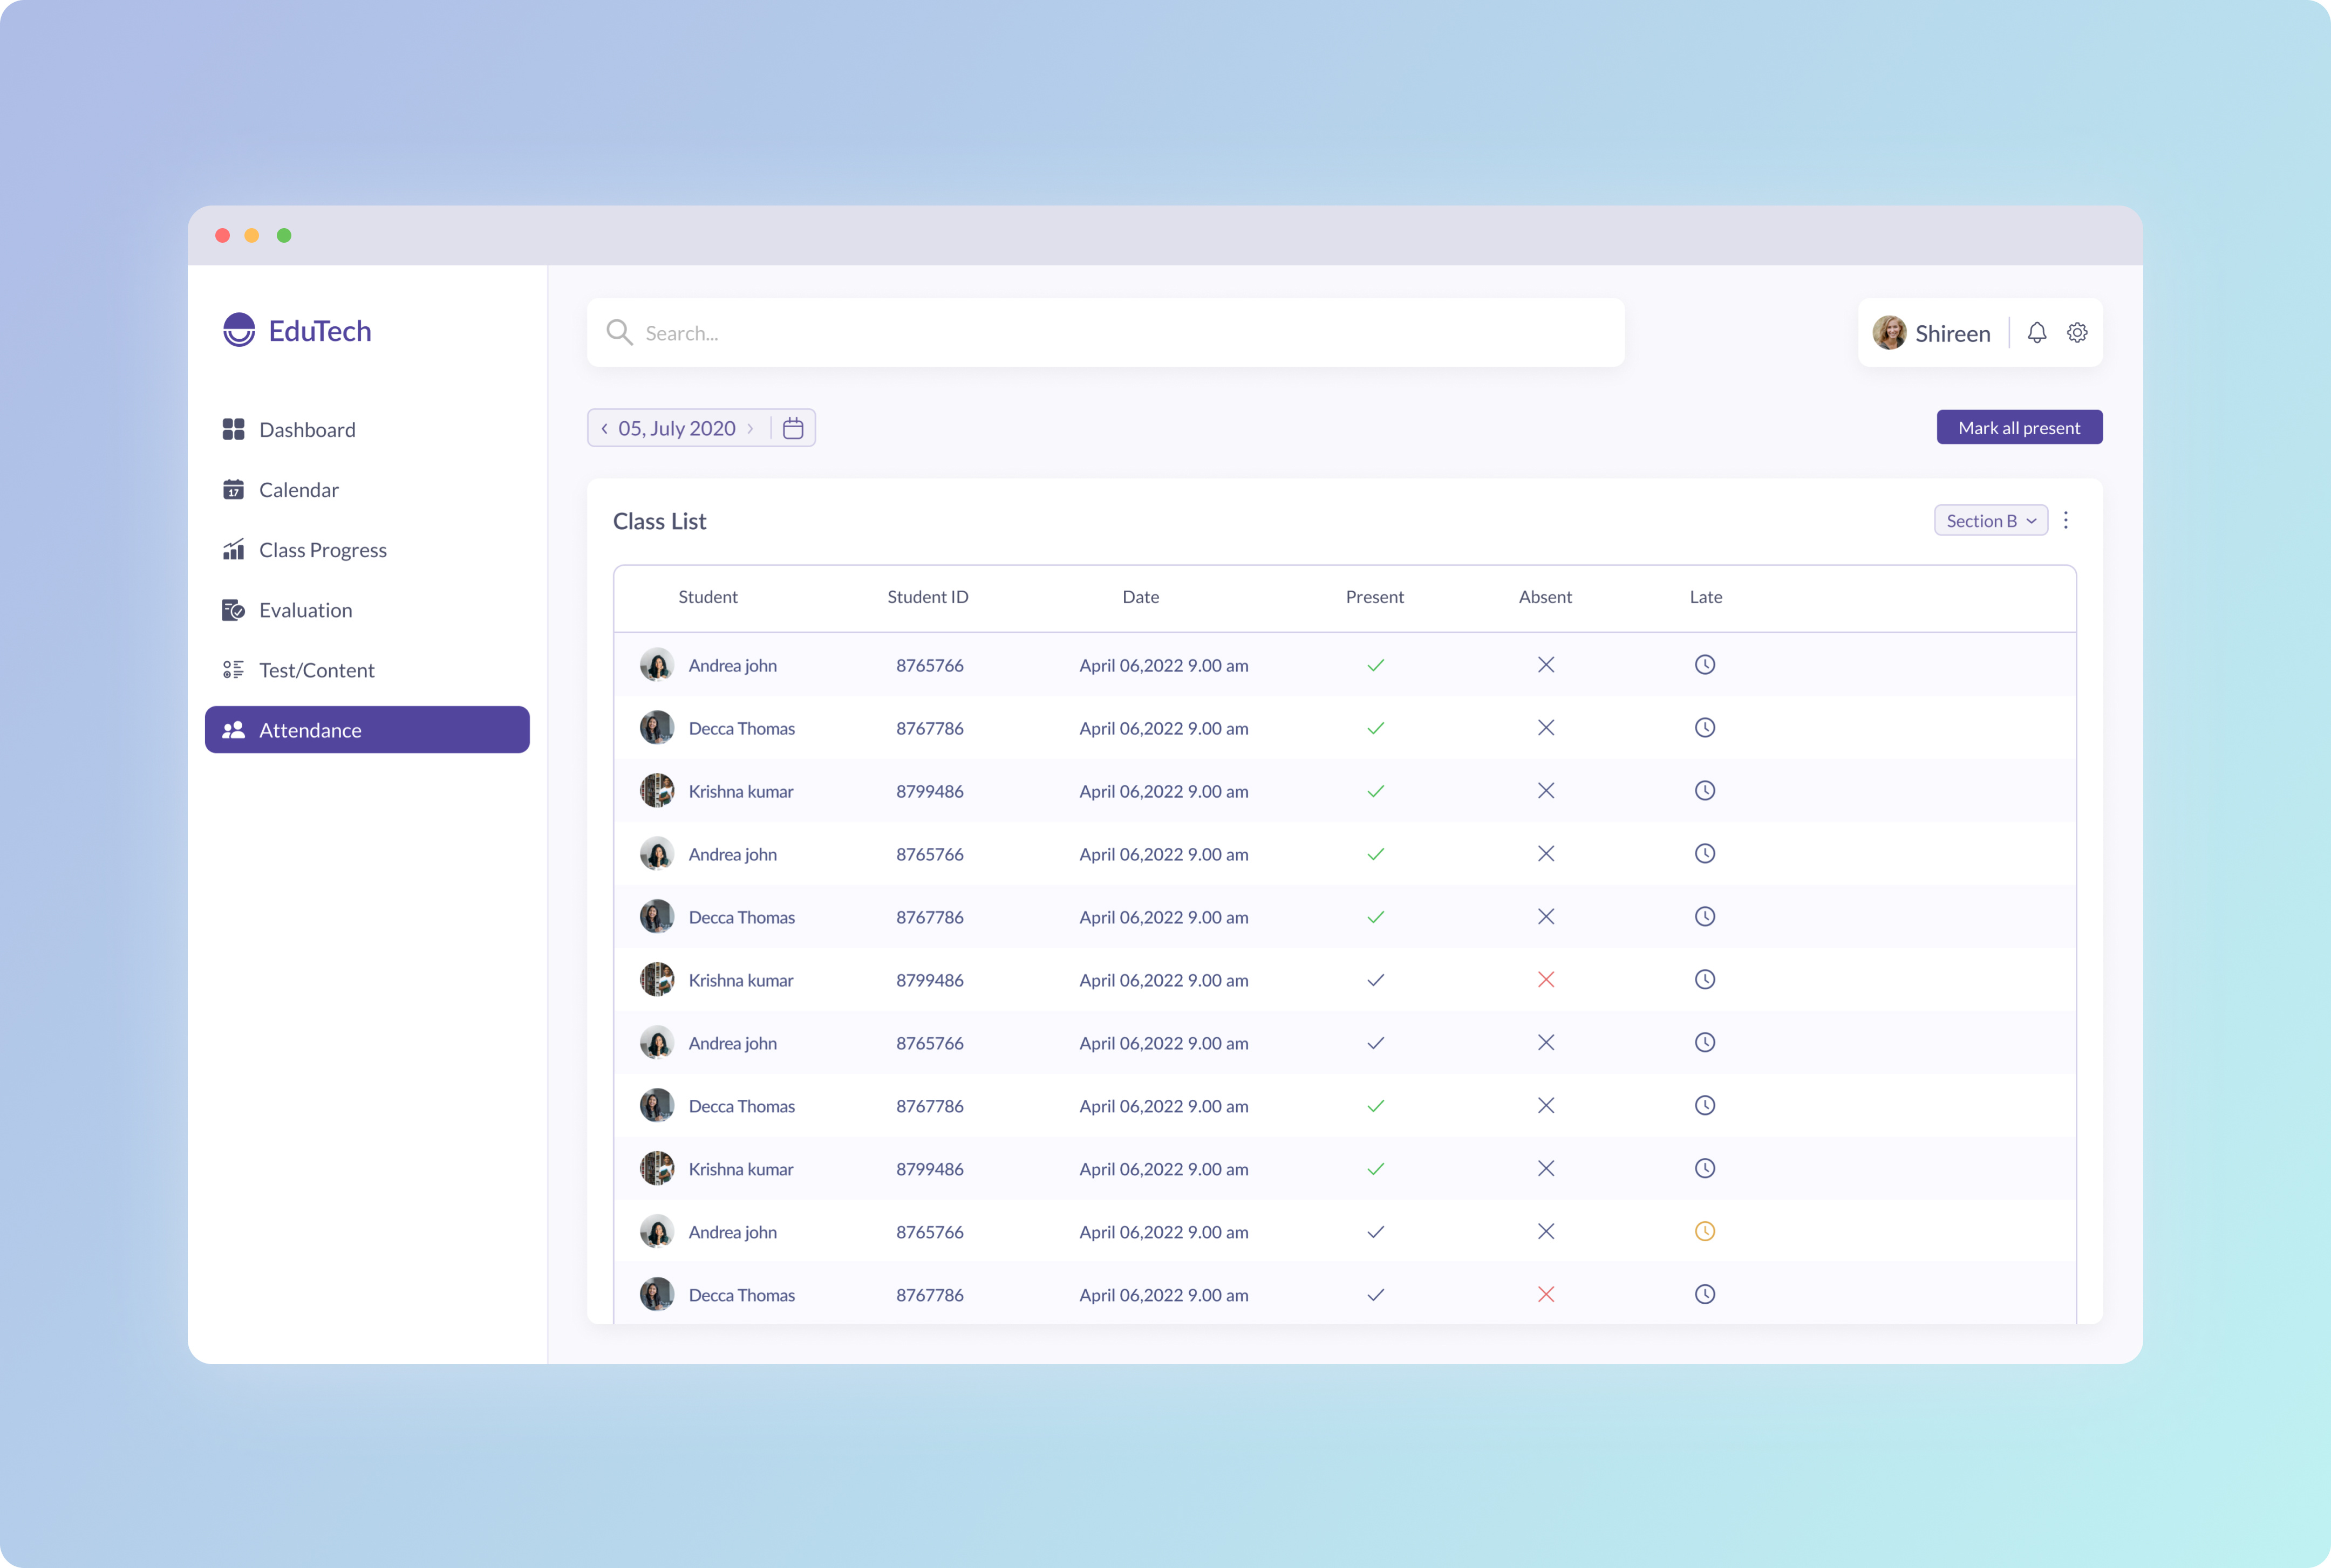Image resolution: width=2331 pixels, height=1568 pixels.
Task: Go to previous date with left chevron
Action: click(x=604, y=427)
